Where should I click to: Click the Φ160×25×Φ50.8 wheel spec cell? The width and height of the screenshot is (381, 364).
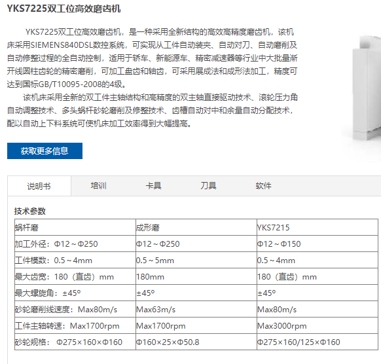pyautogui.click(x=196, y=342)
